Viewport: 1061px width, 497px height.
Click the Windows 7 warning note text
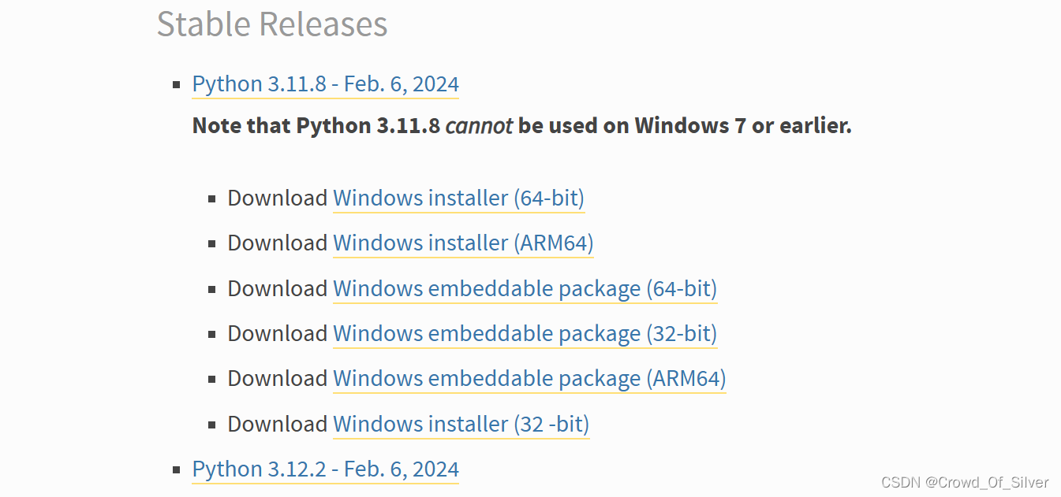pyautogui.click(x=521, y=125)
